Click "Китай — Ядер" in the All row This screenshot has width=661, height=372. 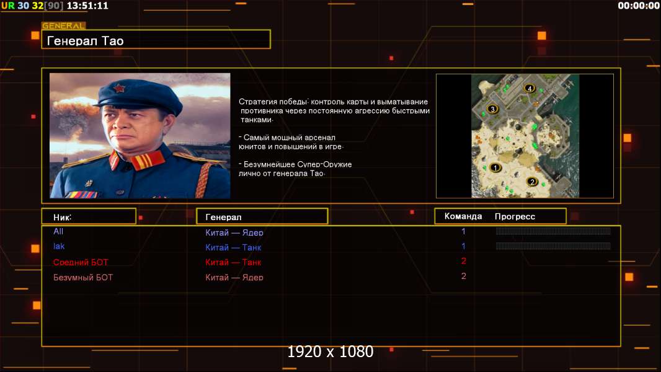click(234, 232)
